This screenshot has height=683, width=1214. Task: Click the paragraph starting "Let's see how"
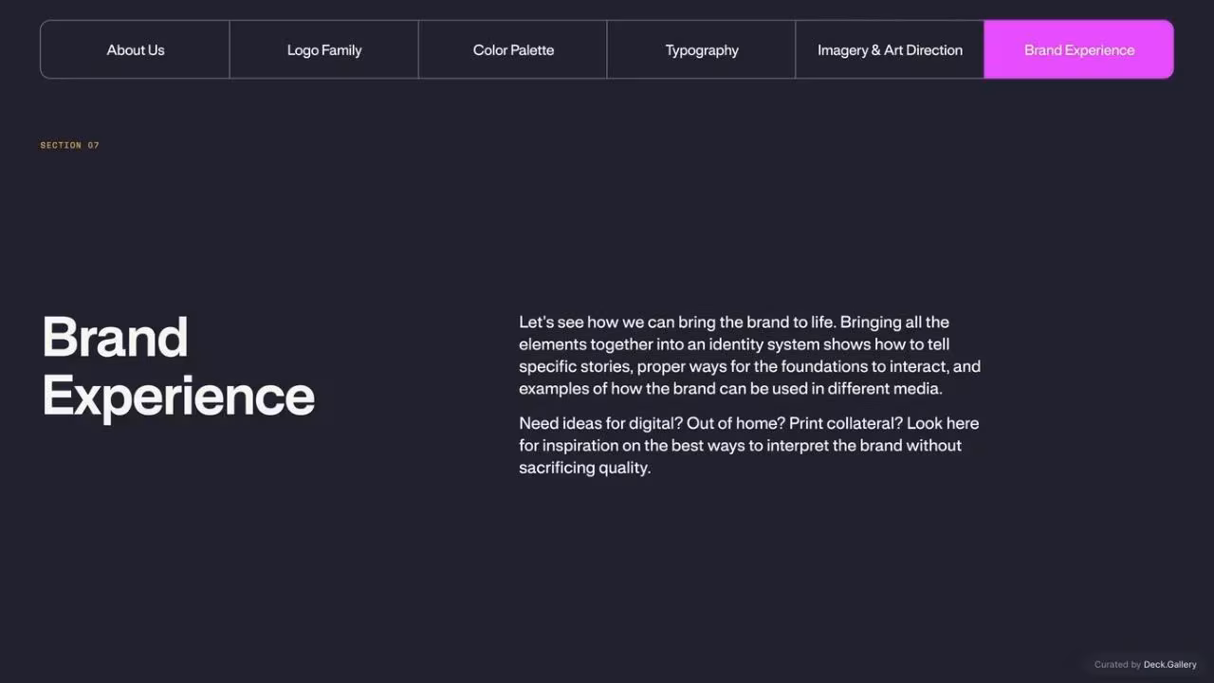[749, 355]
